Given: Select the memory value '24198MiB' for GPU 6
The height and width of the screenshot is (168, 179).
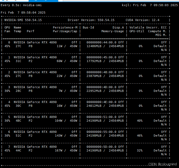Looking at the screenshot, I should (94, 136).
